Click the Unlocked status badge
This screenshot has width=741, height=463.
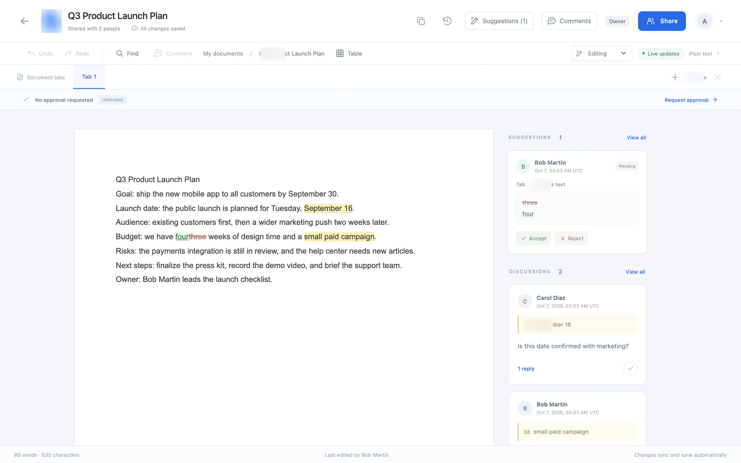[112, 100]
